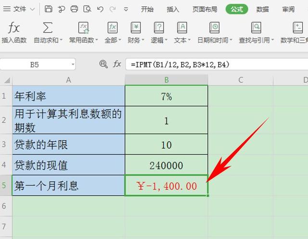308x239 pixels.
Task: Click the 查找与引用 functions icon
Action: 256,27
